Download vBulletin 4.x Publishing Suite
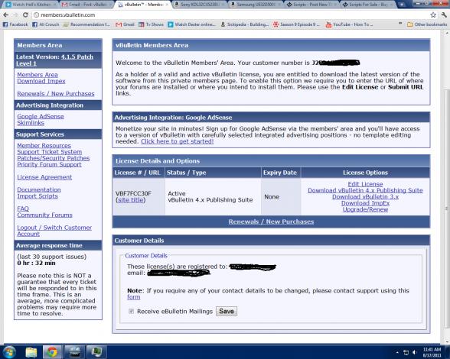The height and width of the screenshot is (359, 450). point(365,190)
